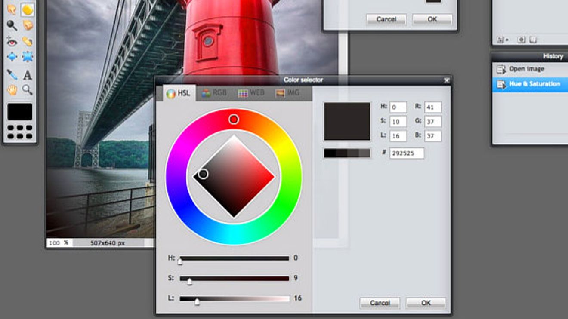Select the Colorpicker eyedropper tool
568x319 pixels.
(x=12, y=75)
